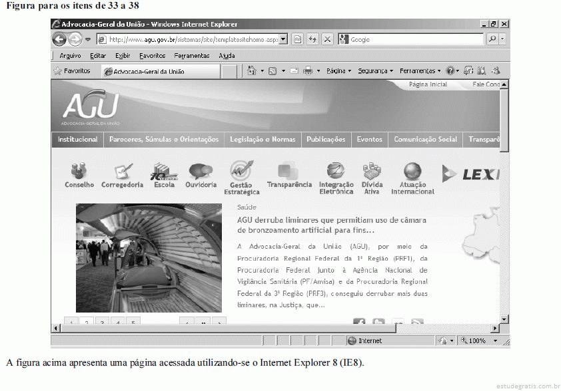Click the Favoritos star button
The width and height of the screenshot is (561, 391).
click(72, 71)
